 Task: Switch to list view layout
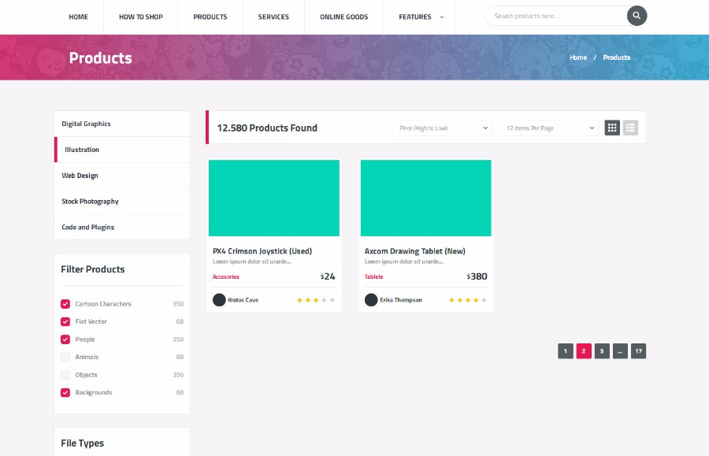[630, 128]
